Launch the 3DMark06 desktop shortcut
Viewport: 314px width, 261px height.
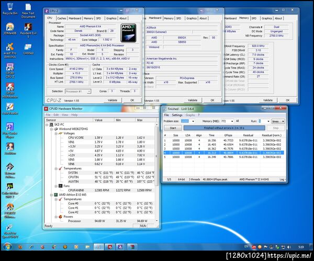pos(10,29)
